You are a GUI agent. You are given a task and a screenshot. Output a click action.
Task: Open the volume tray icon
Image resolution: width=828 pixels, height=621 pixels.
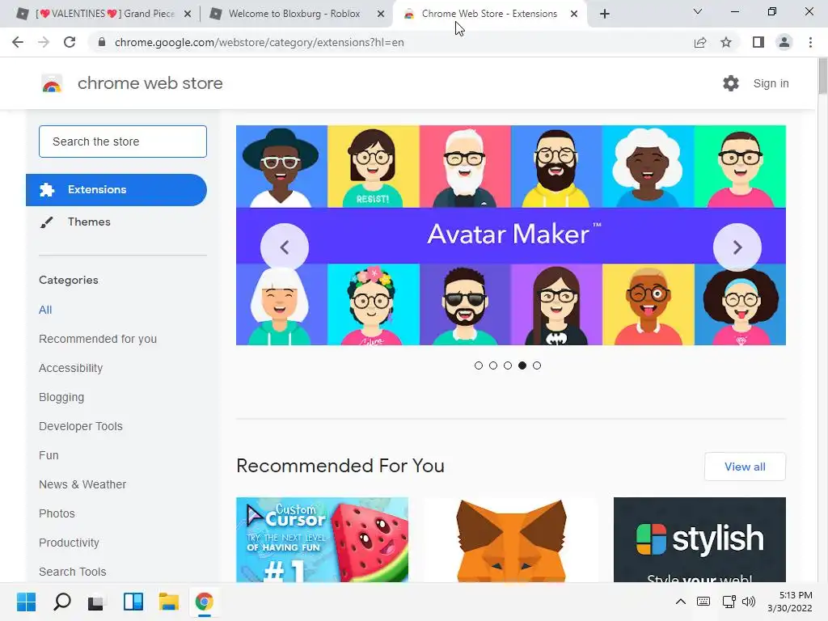coord(749,602)
